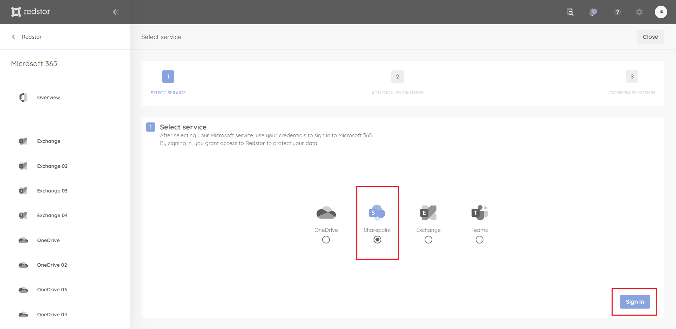Click the Exchange service icon
The height and width of the screenshot is (329, 676).
(428, 213)
